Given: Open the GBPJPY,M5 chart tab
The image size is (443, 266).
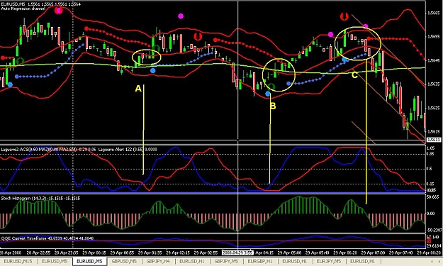Looking at the screenshot, I should click(x=226, y=262).
